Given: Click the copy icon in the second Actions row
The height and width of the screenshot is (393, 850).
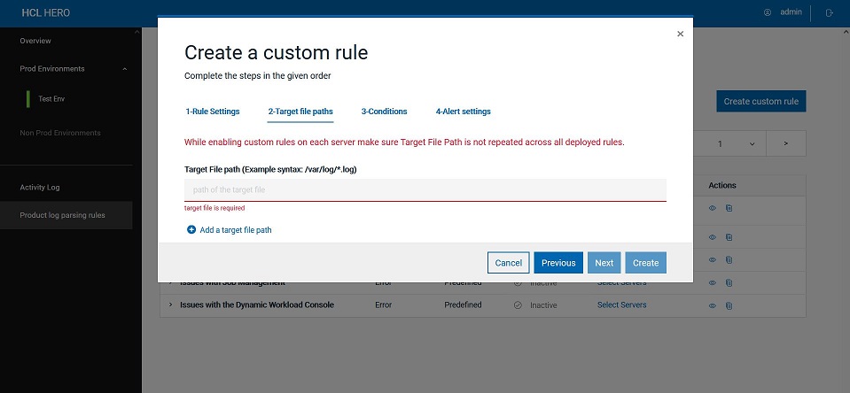Looking at the screenshot, I should (x=729, y=237).
